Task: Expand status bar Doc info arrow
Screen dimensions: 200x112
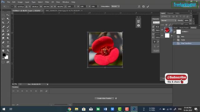Action: [x=47, y=84]
